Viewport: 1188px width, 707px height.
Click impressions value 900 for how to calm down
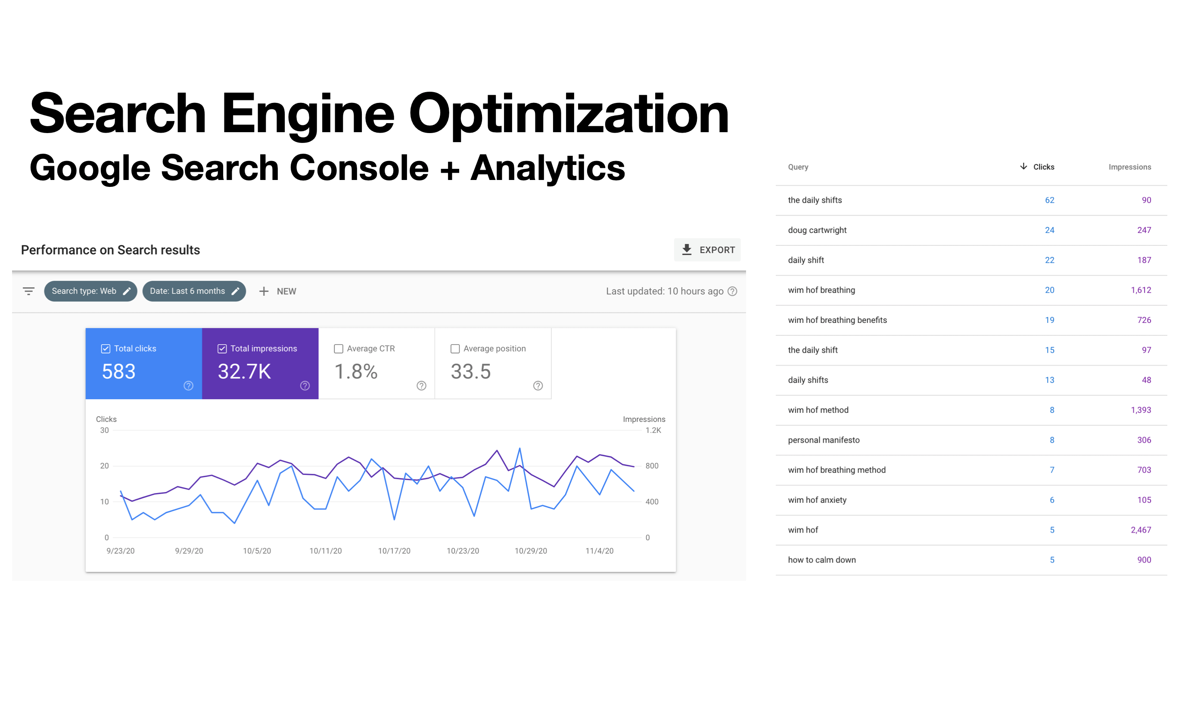click(x=1144, y=560)
